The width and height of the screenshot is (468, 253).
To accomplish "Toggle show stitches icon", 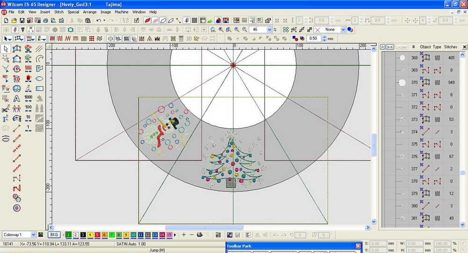I will (155, 21).
